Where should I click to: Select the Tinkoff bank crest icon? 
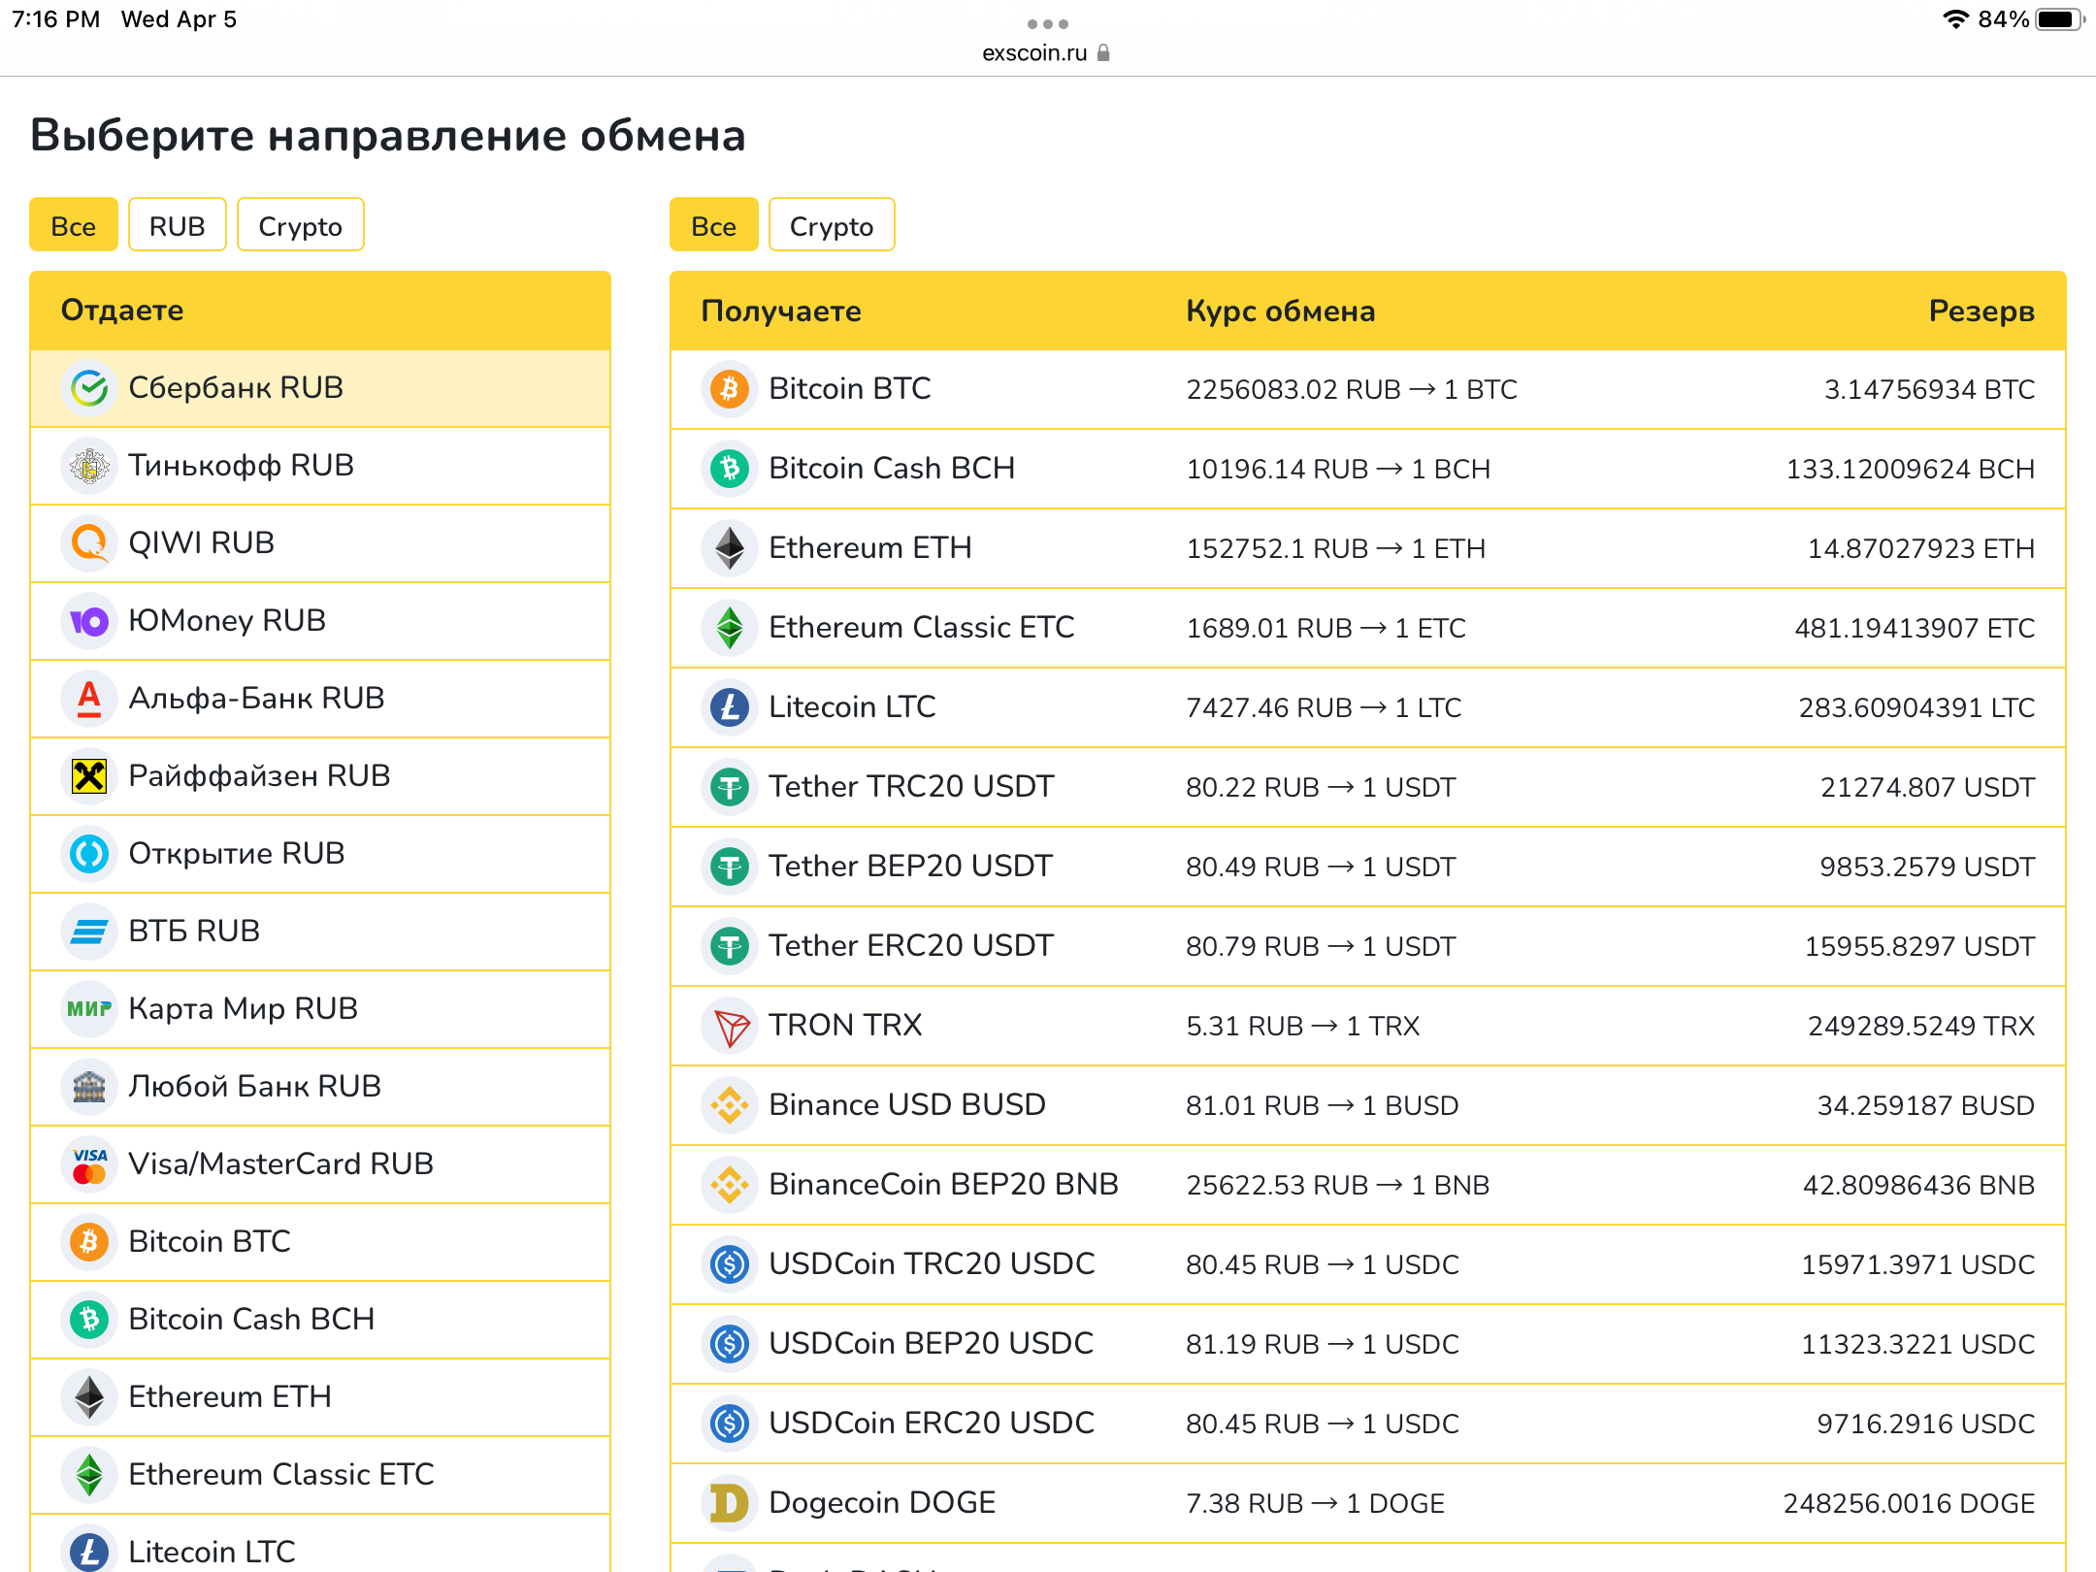(x=89, y=466)
